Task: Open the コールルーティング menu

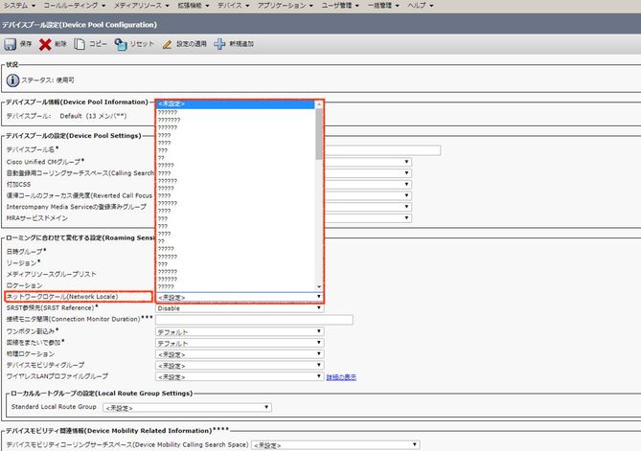Action: pyautogui.click(x=75, y=6)
